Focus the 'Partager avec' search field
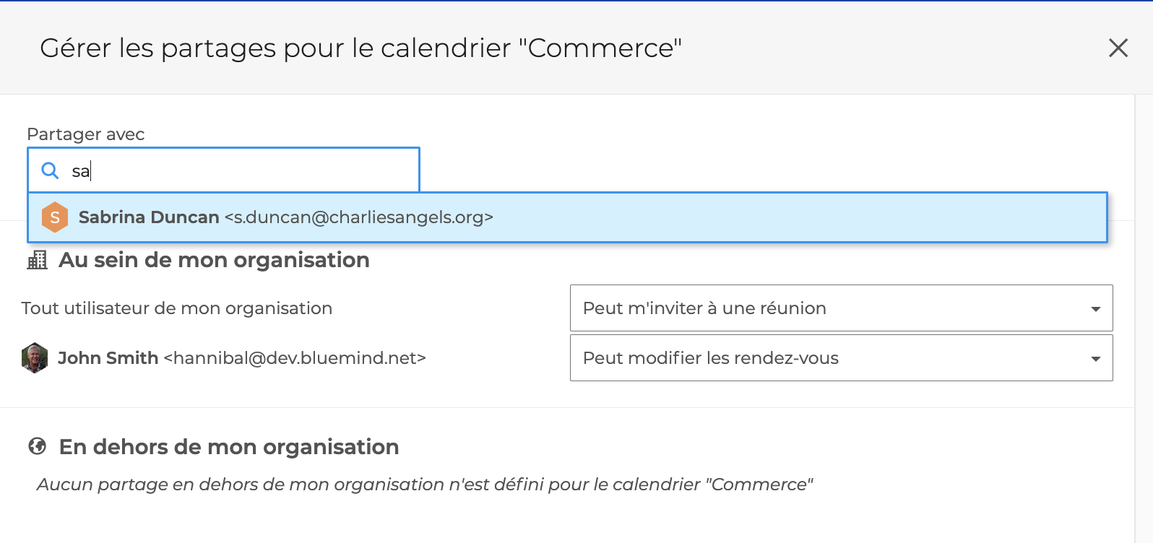The height and width of the screenshot is (543, 1153). point(223,170)
